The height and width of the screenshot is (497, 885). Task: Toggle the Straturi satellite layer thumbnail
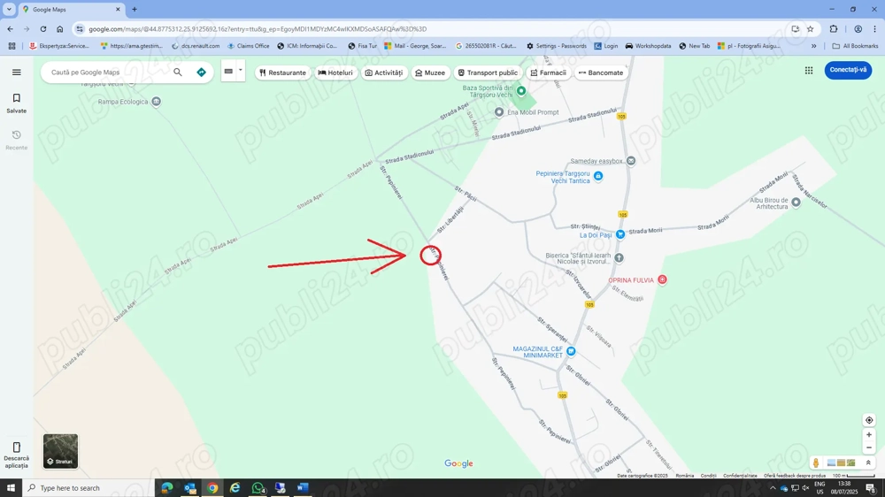click(60, 451)
